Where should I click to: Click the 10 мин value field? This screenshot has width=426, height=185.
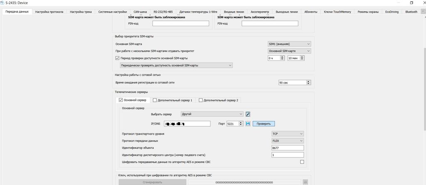click(x=294, y=58)
